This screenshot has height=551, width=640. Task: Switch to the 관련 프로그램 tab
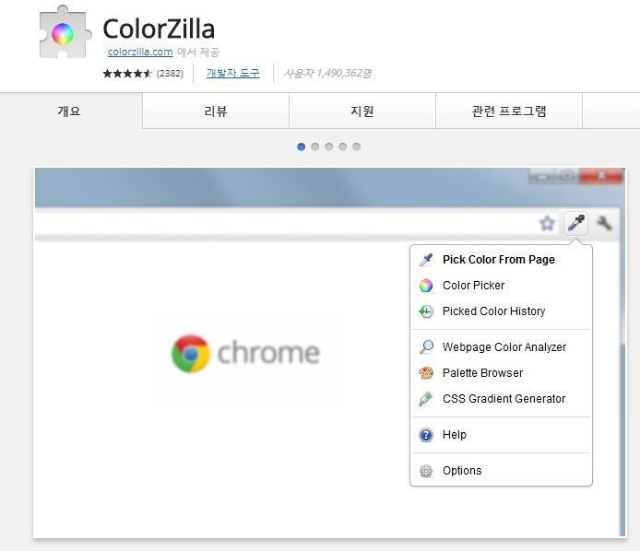(x=508, y=111)
